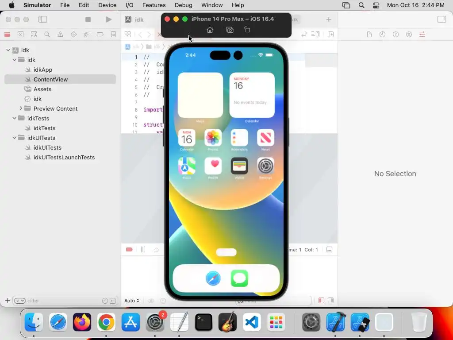Open the code review arrows icon
Viewport: 453px width, 340px height.
click(x=304, y=35)
